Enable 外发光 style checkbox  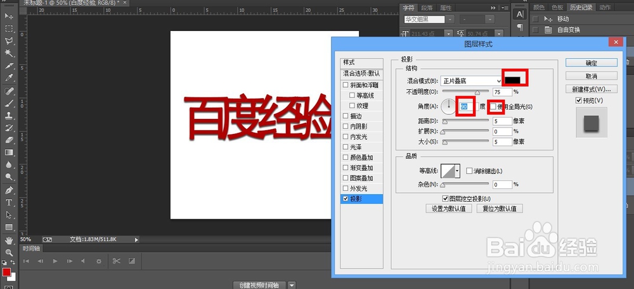[346, 188]
